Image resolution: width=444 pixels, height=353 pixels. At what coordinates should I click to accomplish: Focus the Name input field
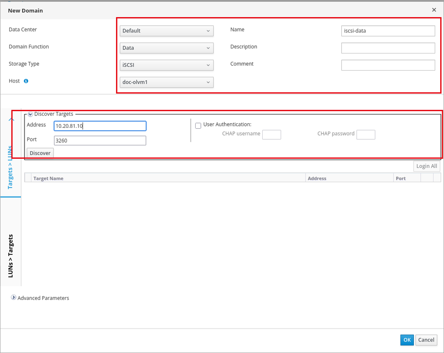tap(388, 31)
